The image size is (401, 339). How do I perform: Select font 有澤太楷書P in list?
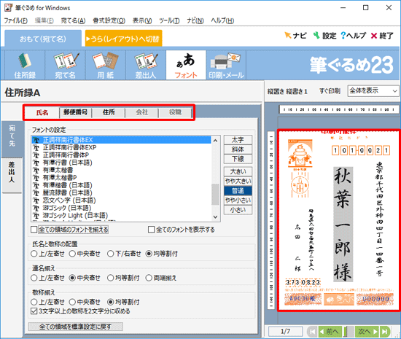(x=122, y=178)
